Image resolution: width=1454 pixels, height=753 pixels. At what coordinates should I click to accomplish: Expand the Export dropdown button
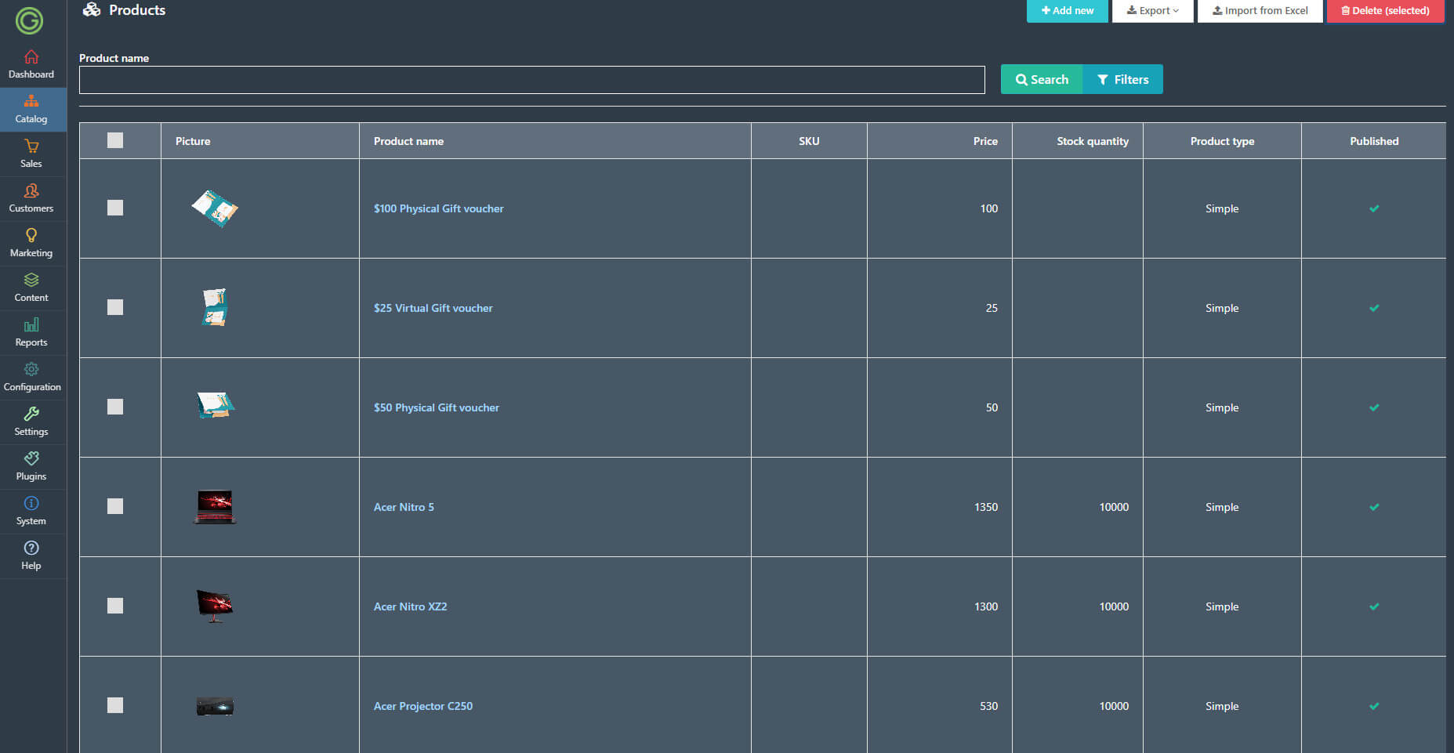click(x=1152, y=11)
